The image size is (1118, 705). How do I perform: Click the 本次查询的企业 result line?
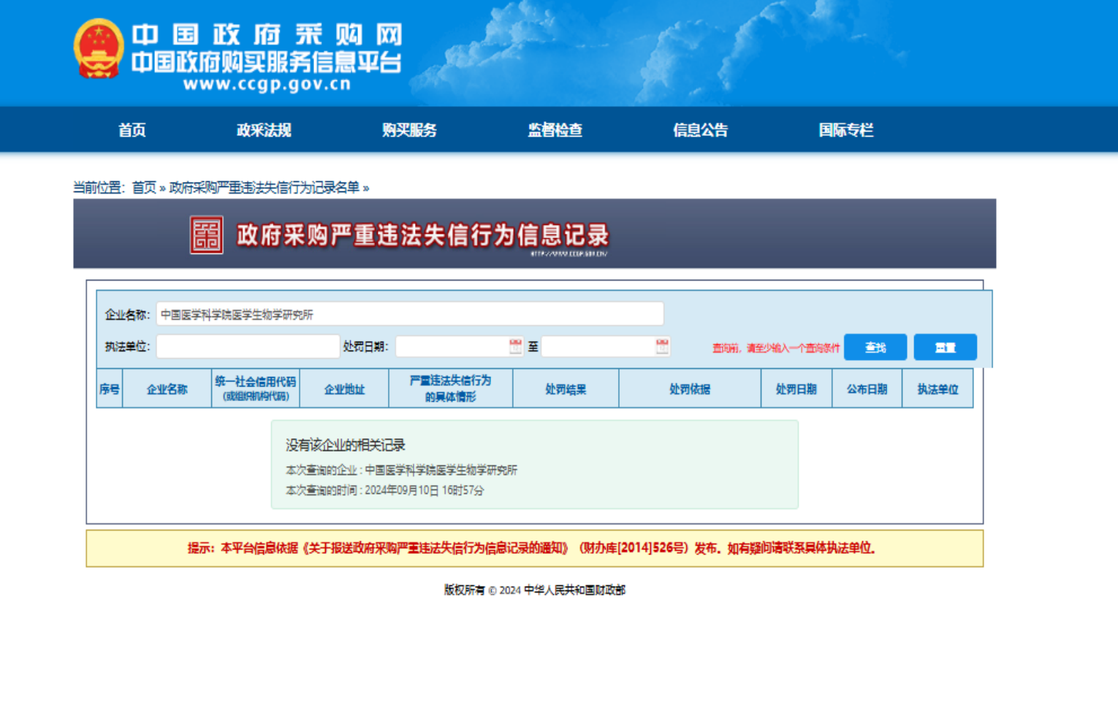[x=401, y=470]
